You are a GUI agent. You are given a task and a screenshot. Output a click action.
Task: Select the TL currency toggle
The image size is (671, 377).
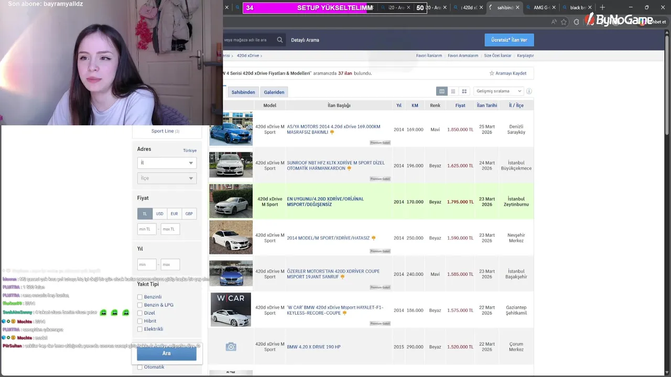click(x=145, y=214)
